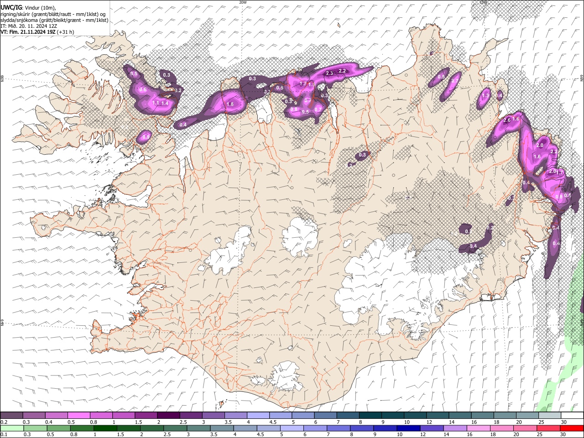Click the valid-time line 'VT: Fim. 21.11.2024 19Z'

point(28,32)
